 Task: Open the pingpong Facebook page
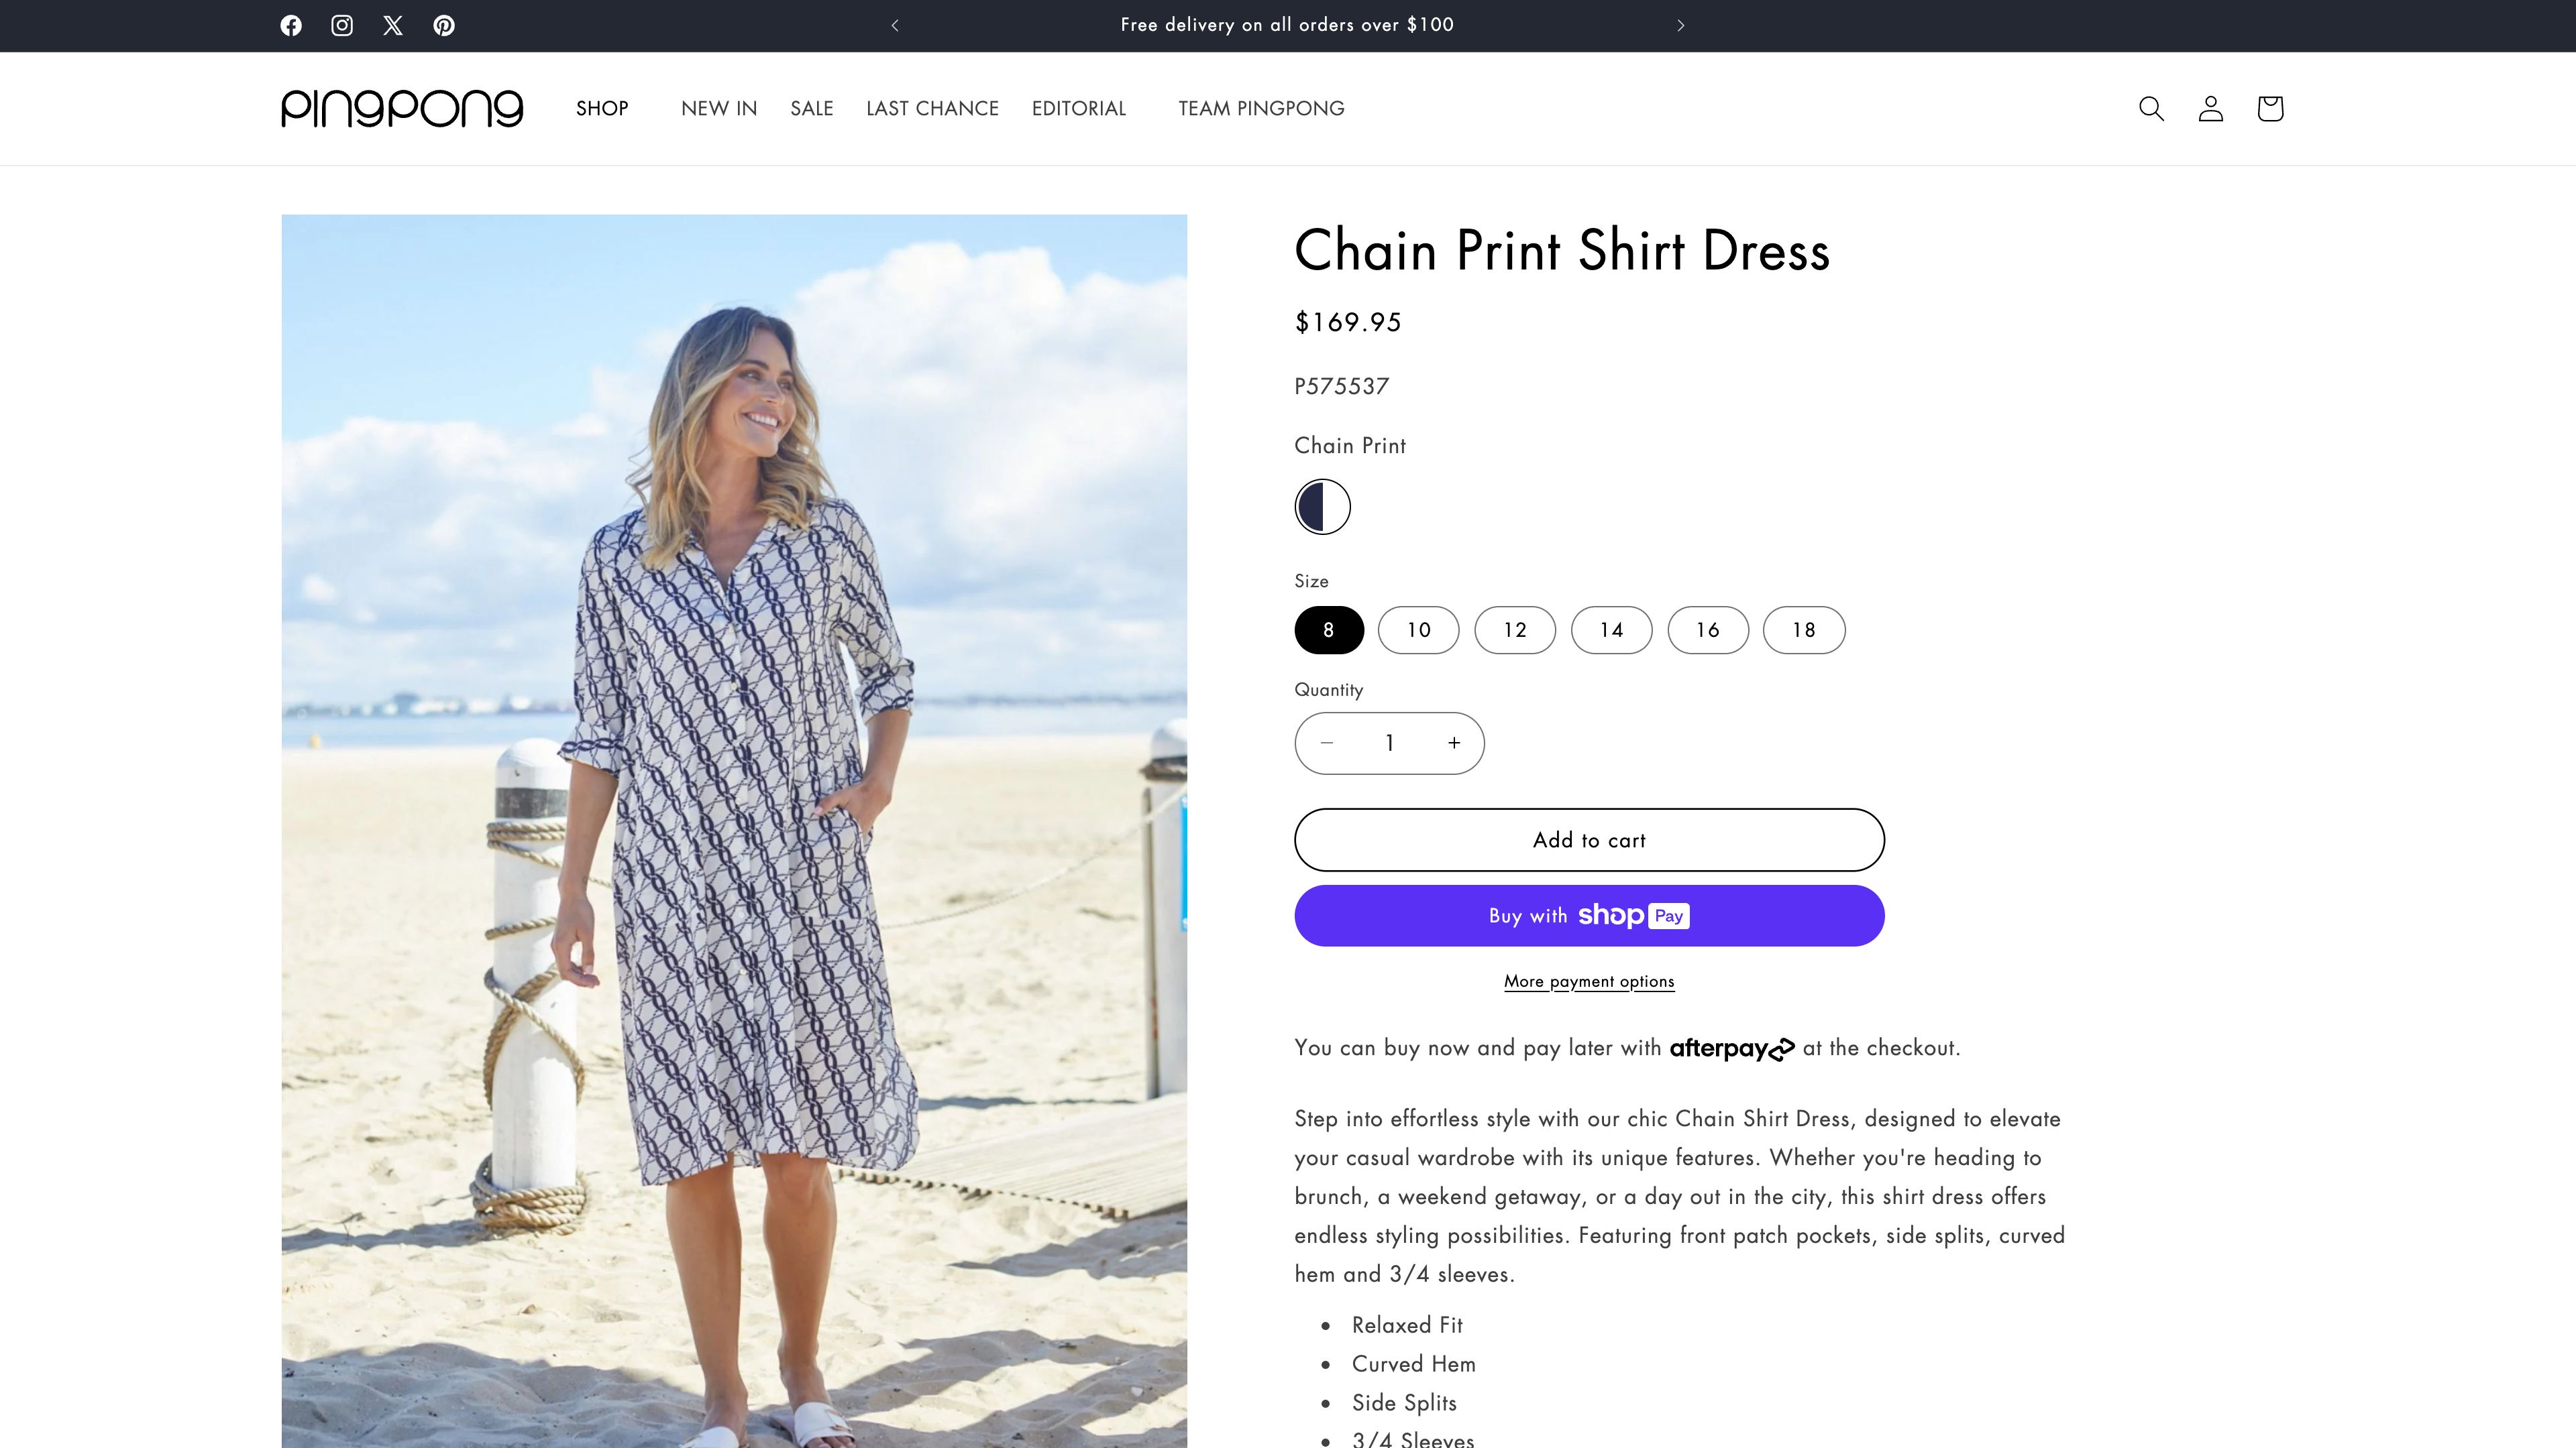click(x=291, y=25)
